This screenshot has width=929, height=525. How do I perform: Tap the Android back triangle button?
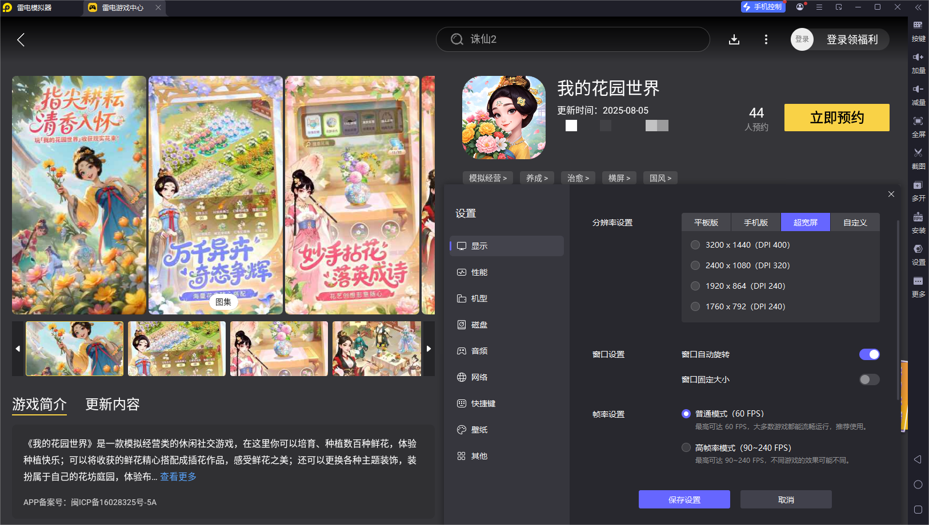click(918, 459)
